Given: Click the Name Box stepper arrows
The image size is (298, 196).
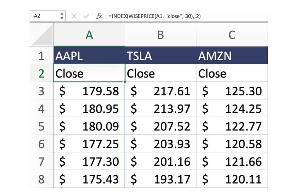Looking at the screenshot, I should click(x=62, y=16).
